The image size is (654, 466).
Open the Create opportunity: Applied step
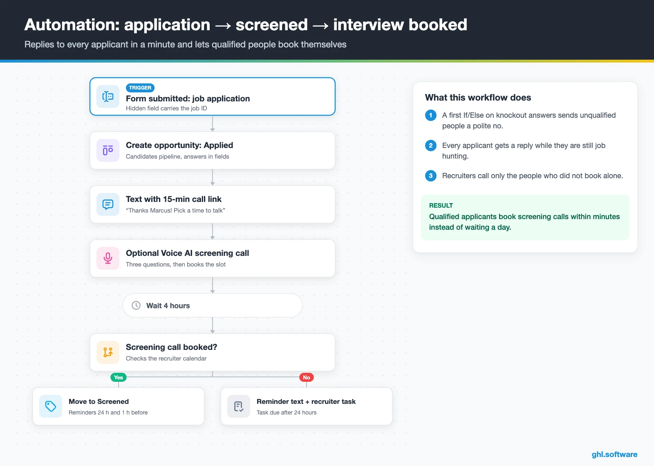tap(213, 150)
